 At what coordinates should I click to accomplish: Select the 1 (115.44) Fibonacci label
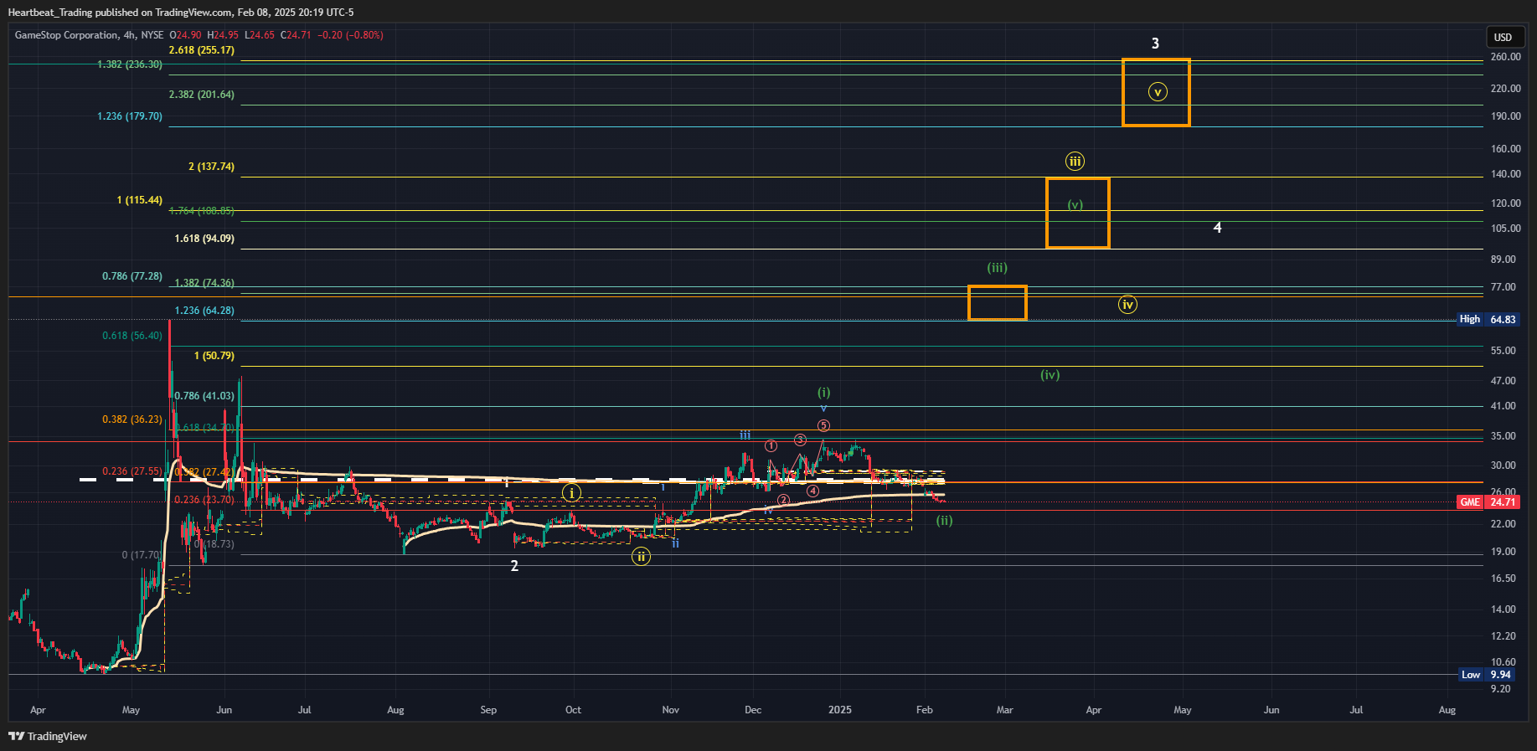pyautogui.click(x=140, y=200)
